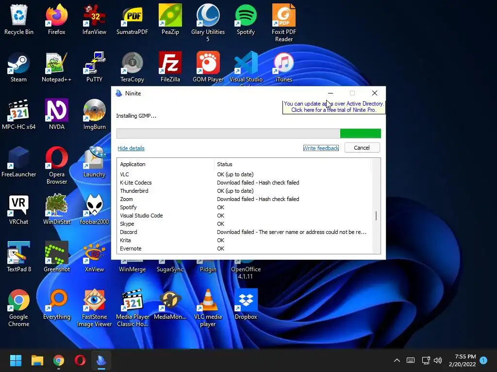Screen dimensions: 497x372
Task: Click the Ninite Pro free trial banner
Action: tap(334, 107)
